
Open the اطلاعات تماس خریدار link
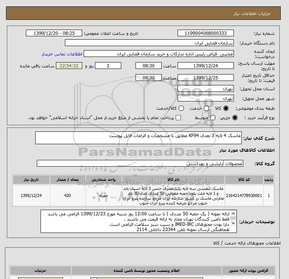(62, 54)
